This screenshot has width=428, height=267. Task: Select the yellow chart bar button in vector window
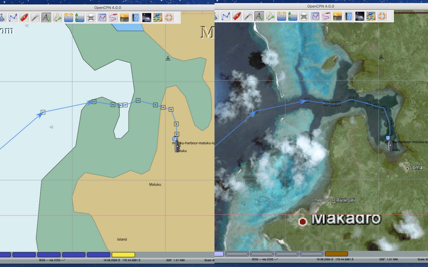[123, 255]
